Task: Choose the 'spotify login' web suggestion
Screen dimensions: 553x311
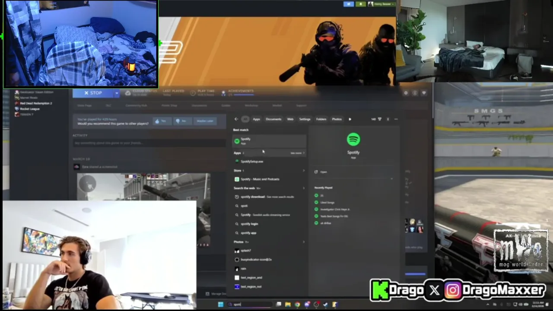Action: tap(270, 224)
